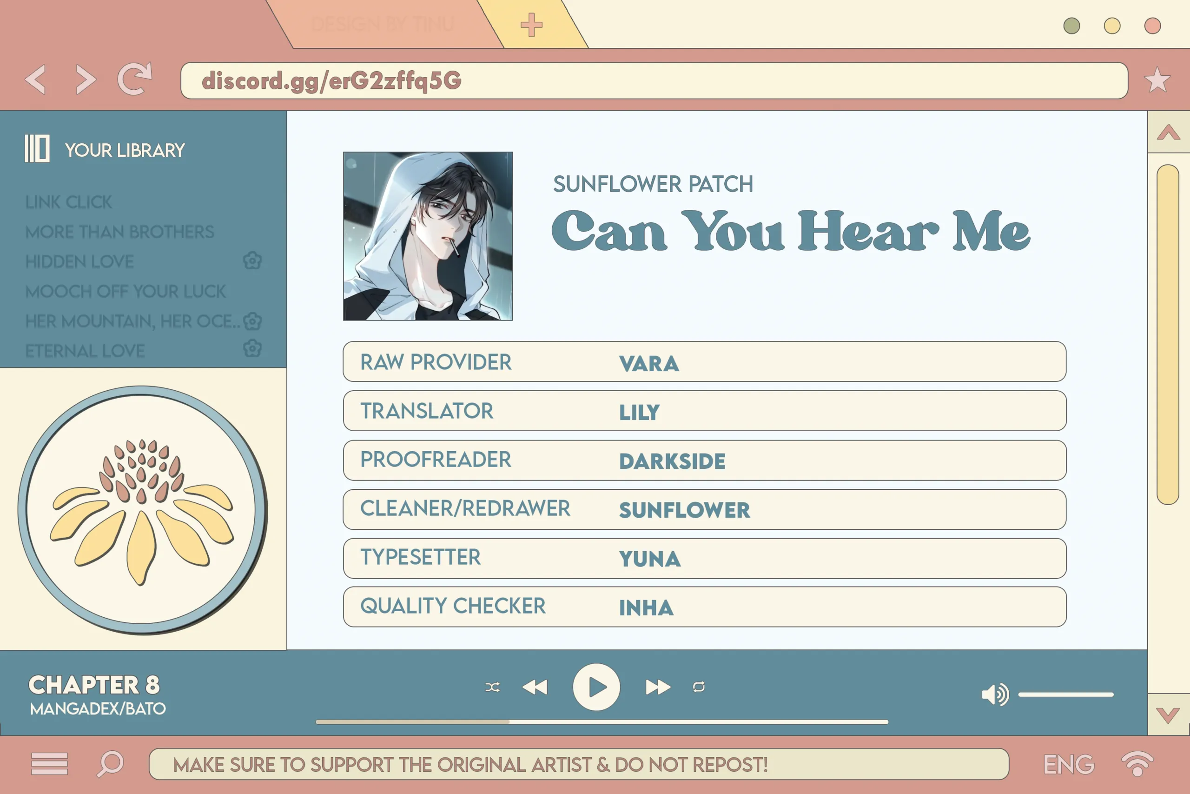Toggle the repeat loop button
Image resolution: width=1190 pixels, height=794 pixels.
coord(699,687)
